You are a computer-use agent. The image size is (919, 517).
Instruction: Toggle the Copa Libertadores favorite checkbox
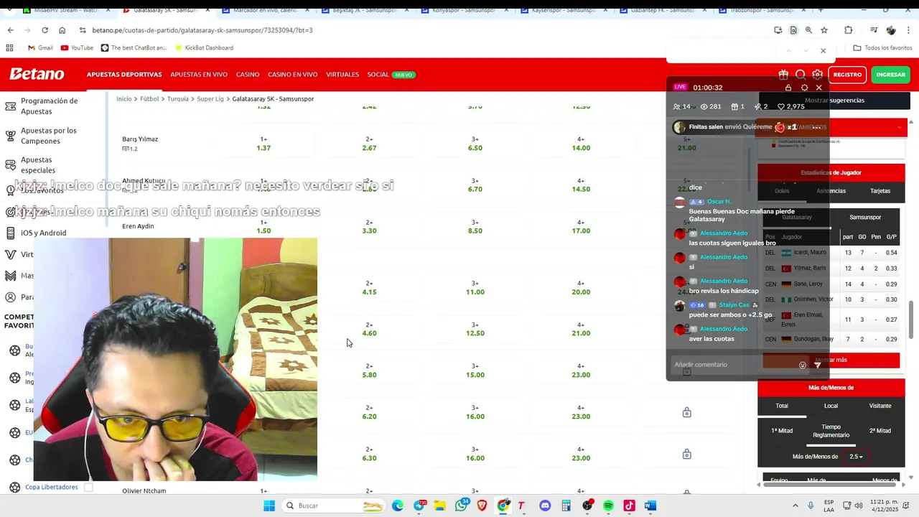[88, 487]
